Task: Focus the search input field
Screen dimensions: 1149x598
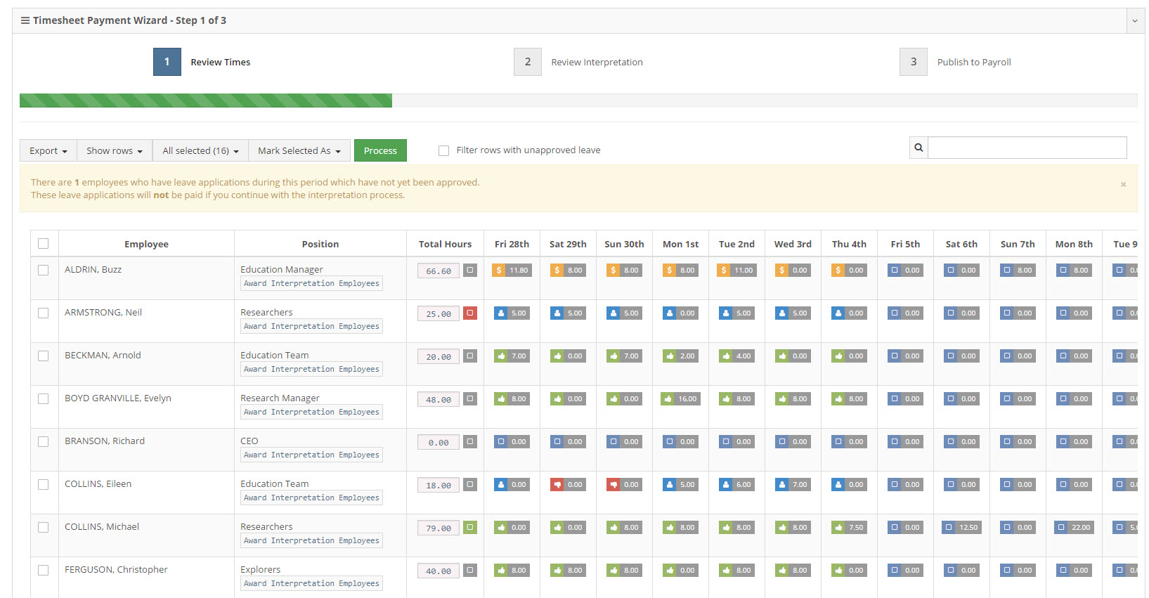Action: point(1027,148)
